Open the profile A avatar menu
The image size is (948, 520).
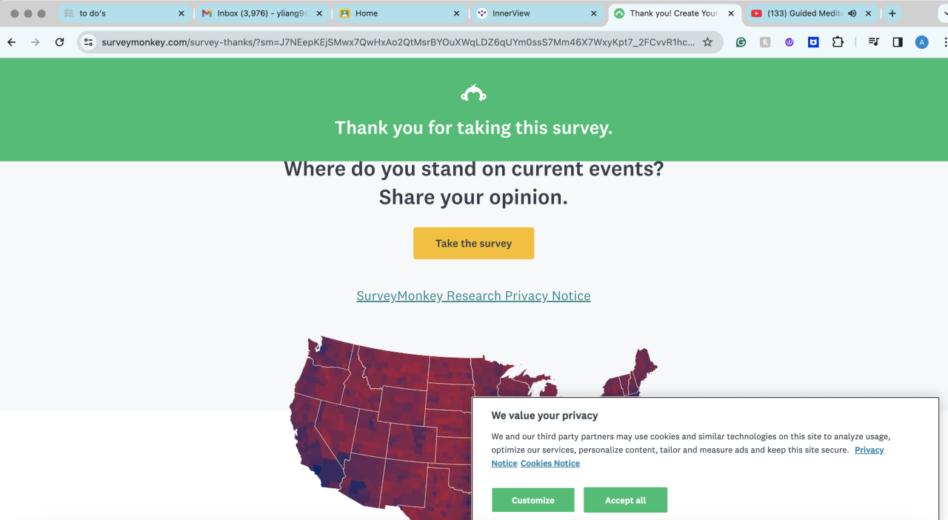(921, 42)
